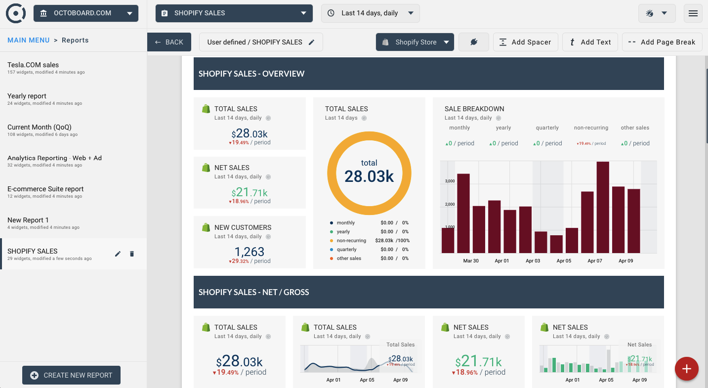Click the BACK button

(x=169, y=42)
